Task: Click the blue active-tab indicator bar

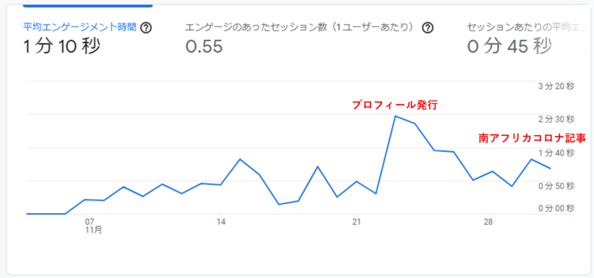Action: point(88,6)
